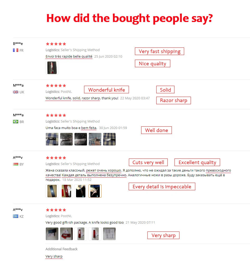The image size is (250, 263).
Task: Click the five-star rating on B***e's review
Action: pos(56,44)
